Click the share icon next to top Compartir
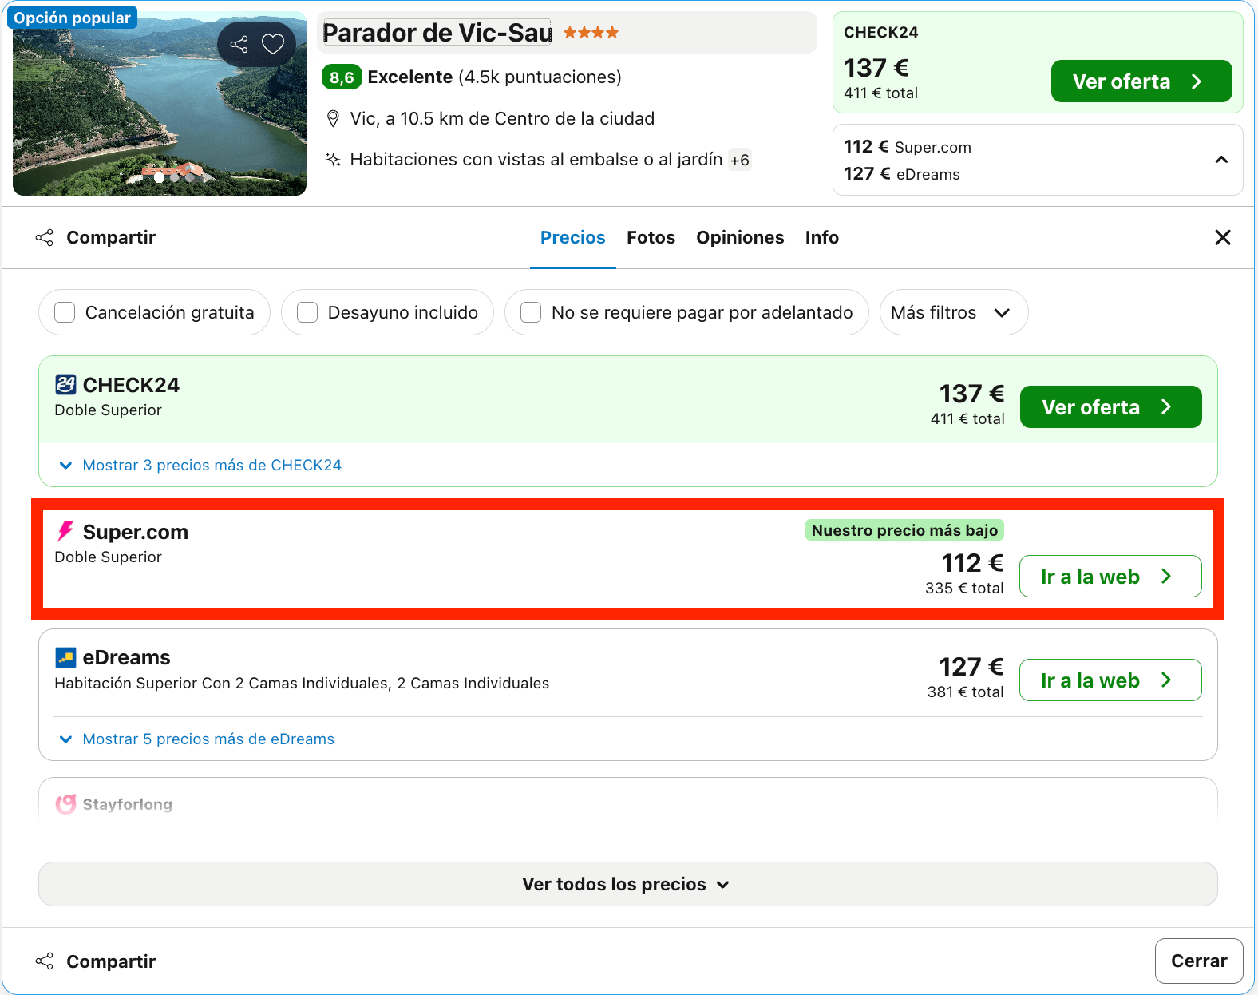 coord(45,237)
